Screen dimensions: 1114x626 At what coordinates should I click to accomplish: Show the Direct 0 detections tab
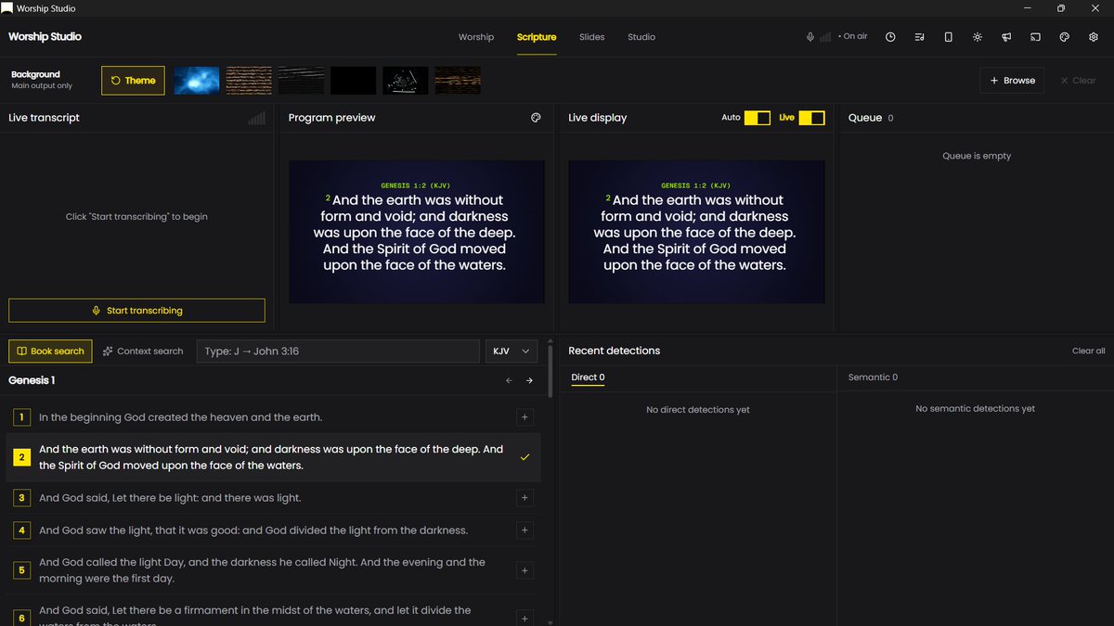[588, 377]
